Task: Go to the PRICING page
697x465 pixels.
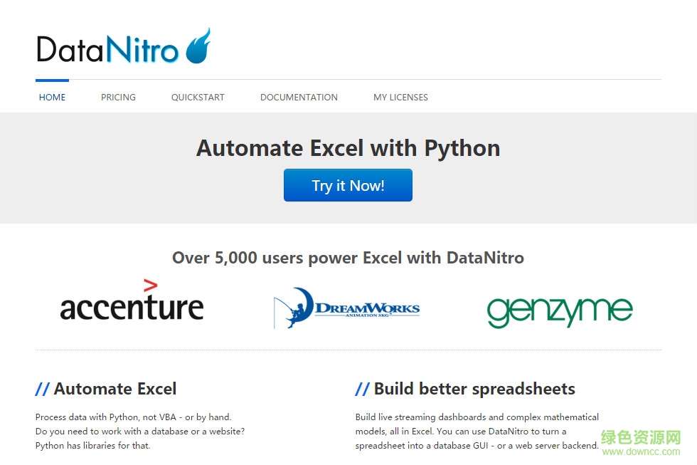Action: coord(118,97)
